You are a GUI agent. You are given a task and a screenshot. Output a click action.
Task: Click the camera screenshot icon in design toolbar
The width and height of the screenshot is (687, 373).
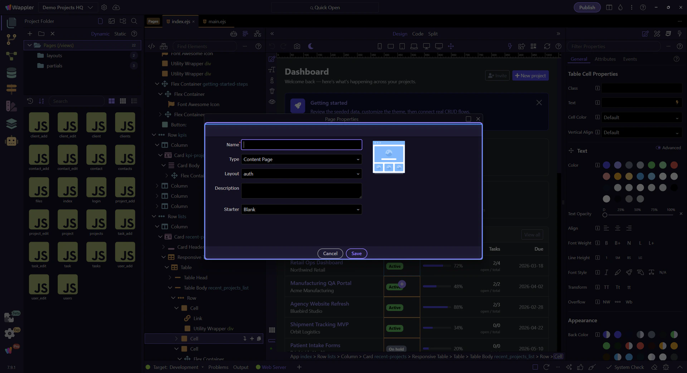pos(297,46)
